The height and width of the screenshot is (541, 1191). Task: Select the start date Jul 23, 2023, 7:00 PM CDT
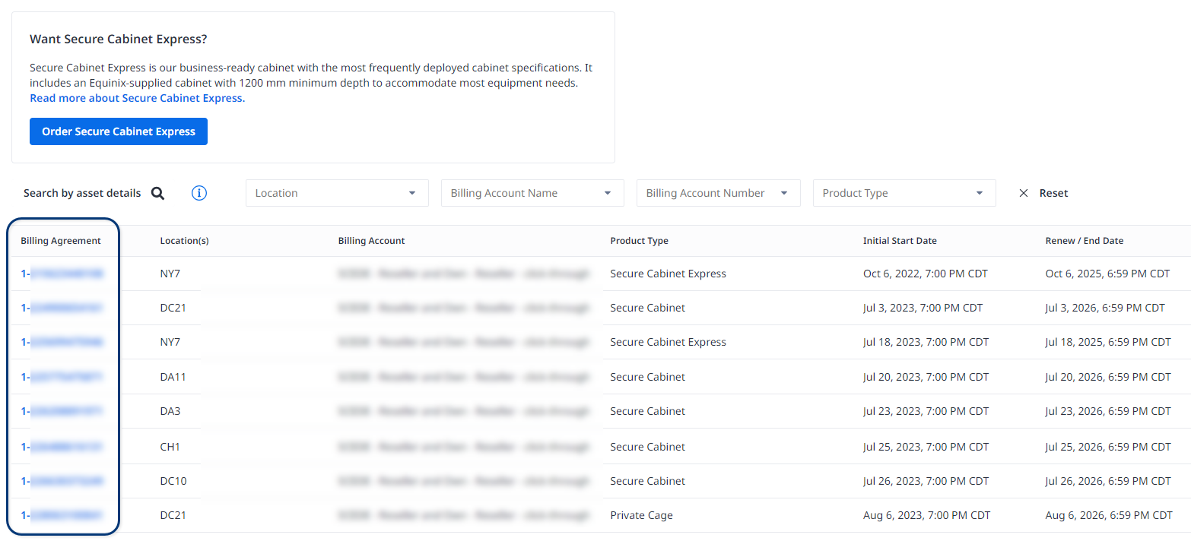(926, 411)
